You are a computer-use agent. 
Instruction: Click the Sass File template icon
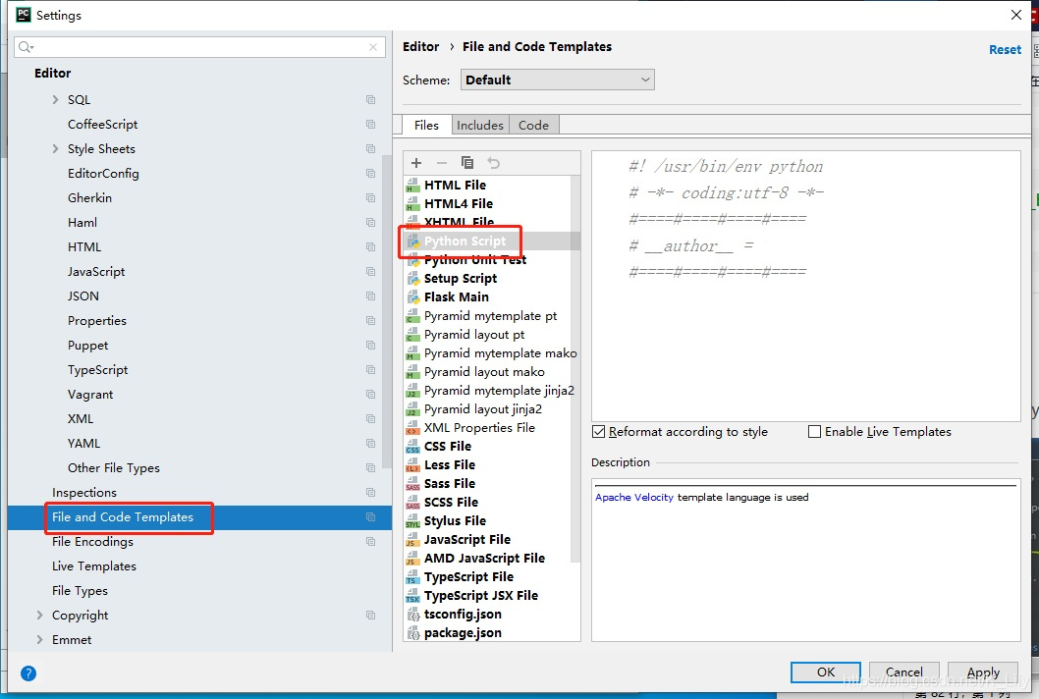click(412, 484)
